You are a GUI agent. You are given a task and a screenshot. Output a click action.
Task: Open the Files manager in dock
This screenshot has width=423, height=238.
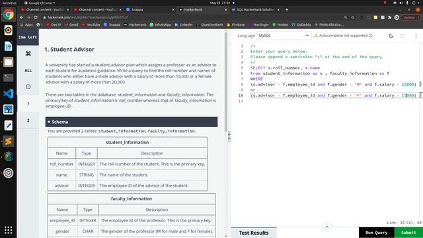point(9,62)
